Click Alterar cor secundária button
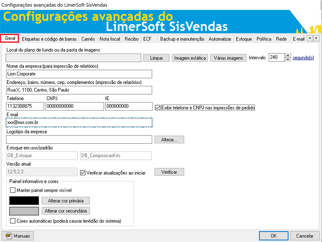This screenshot has height=242, width=322. (66, 211)
